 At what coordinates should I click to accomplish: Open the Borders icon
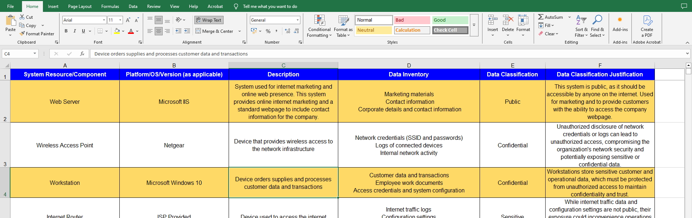pos(100,31)
